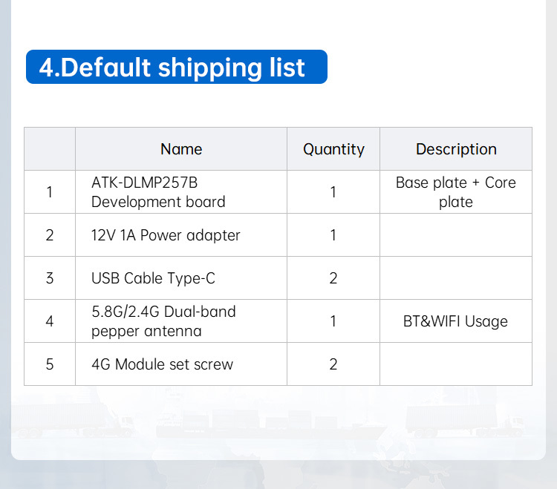Click row number 5 in the index column
This screenshot has width=557, height=489.
[50, 364]
